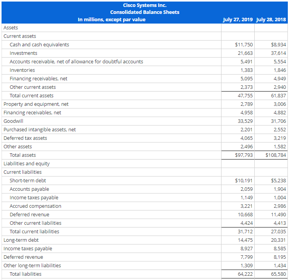
Task: Select the 'Short-term debt' row label
Action: 28,180
